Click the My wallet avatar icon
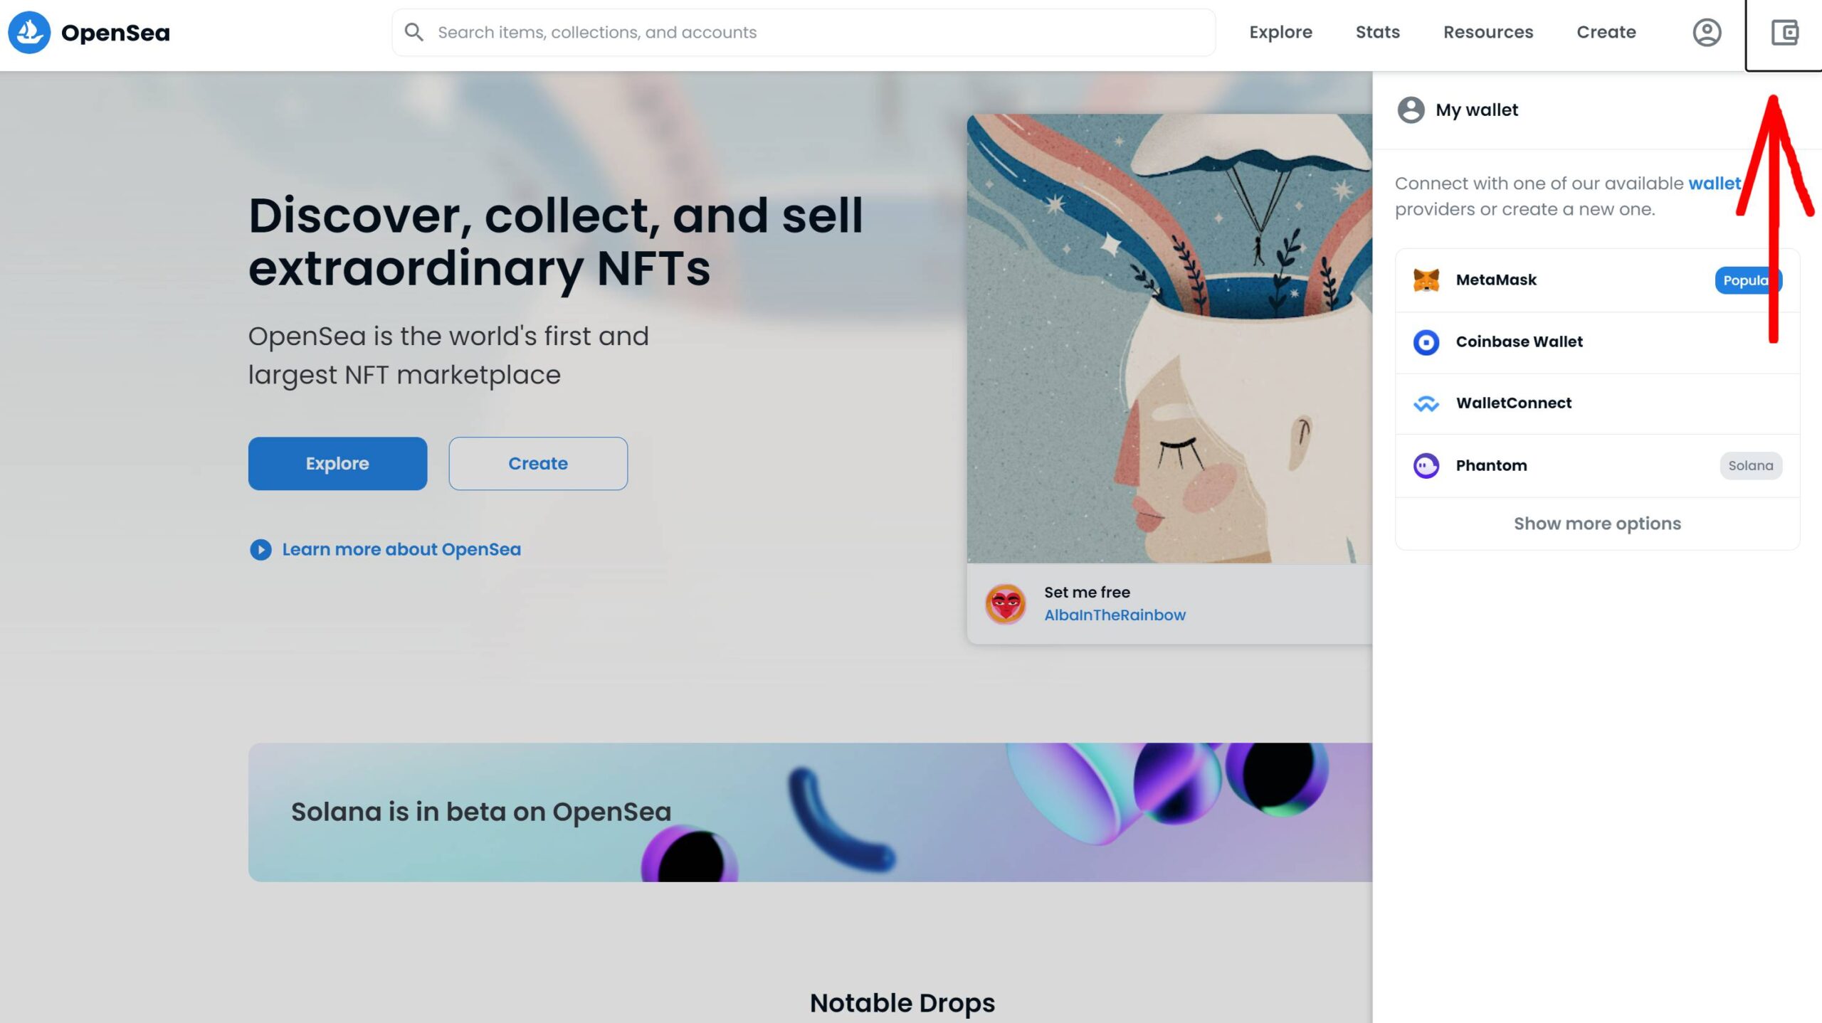 point(1411,110)
